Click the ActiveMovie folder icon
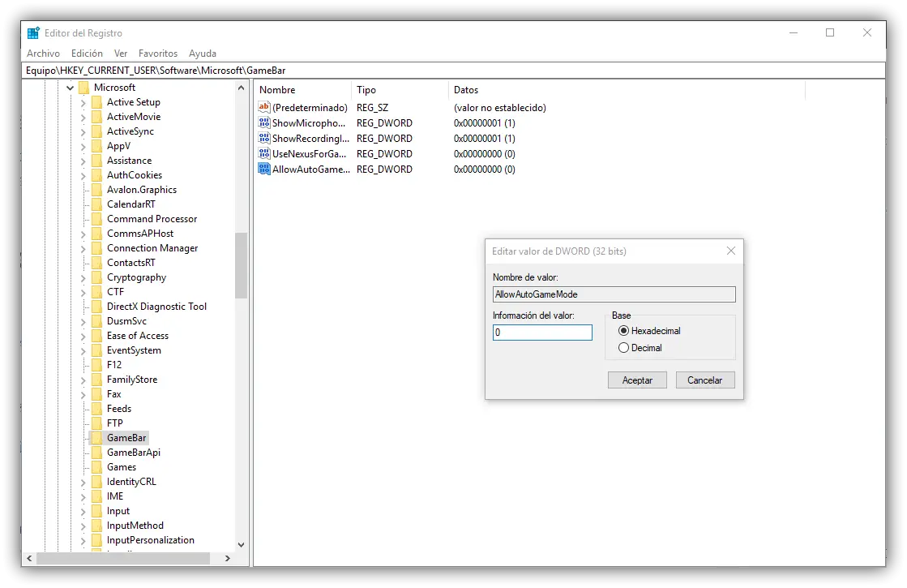 96,116
